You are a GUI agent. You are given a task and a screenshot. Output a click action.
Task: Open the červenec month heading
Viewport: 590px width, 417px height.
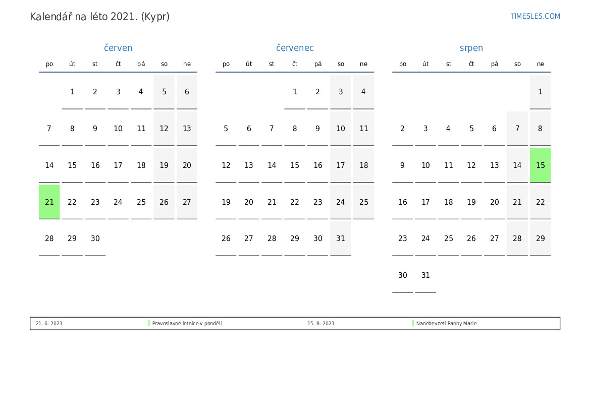coord(295,48)
